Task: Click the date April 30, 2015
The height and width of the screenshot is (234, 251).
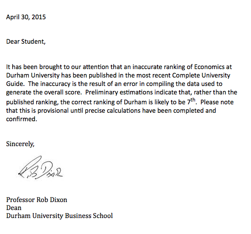Action: (x=26, y=17)
